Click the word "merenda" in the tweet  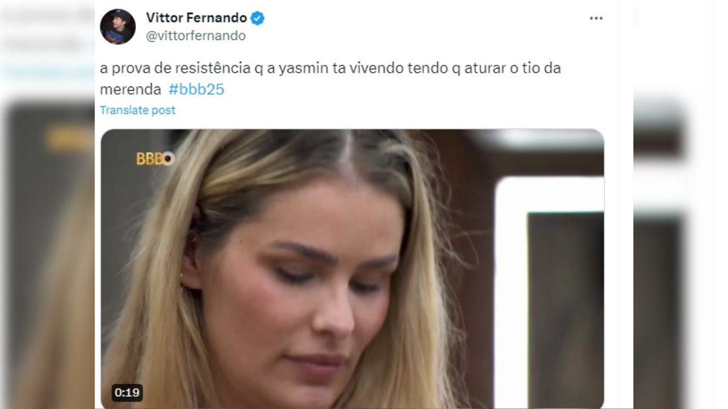point(130,90)
